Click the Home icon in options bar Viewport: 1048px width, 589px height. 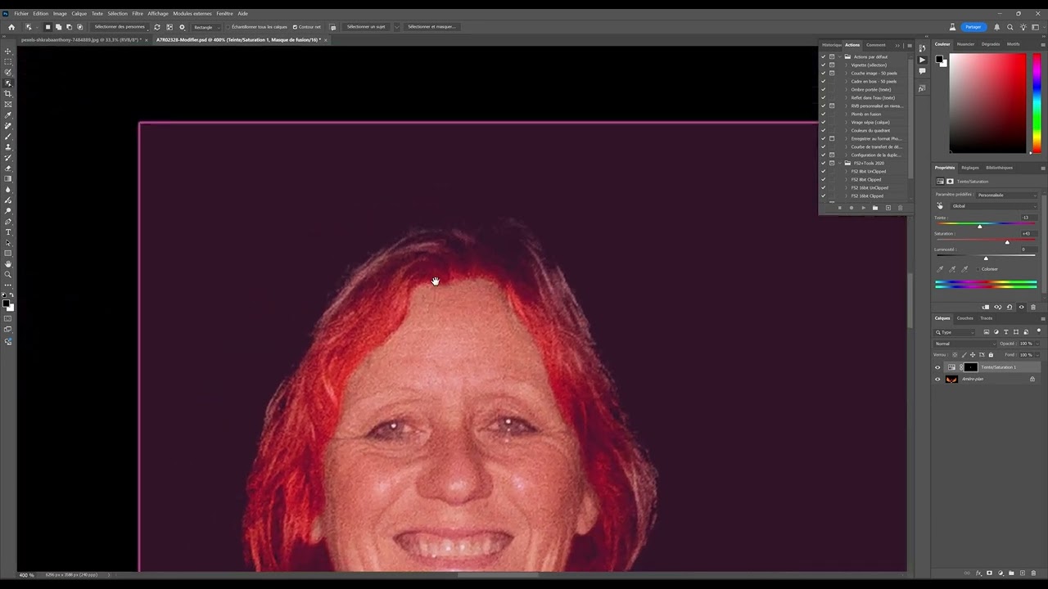(11, 27)
